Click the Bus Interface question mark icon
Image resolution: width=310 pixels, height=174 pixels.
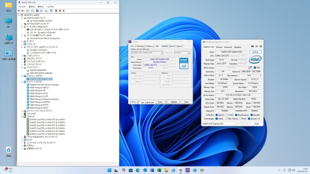(x=260, y=75)
